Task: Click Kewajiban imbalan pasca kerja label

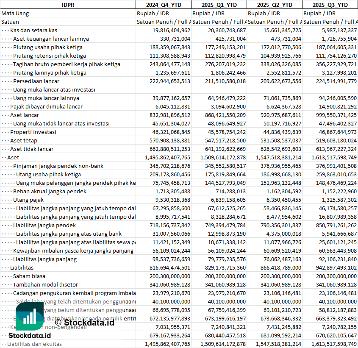Action: [73, 251]
